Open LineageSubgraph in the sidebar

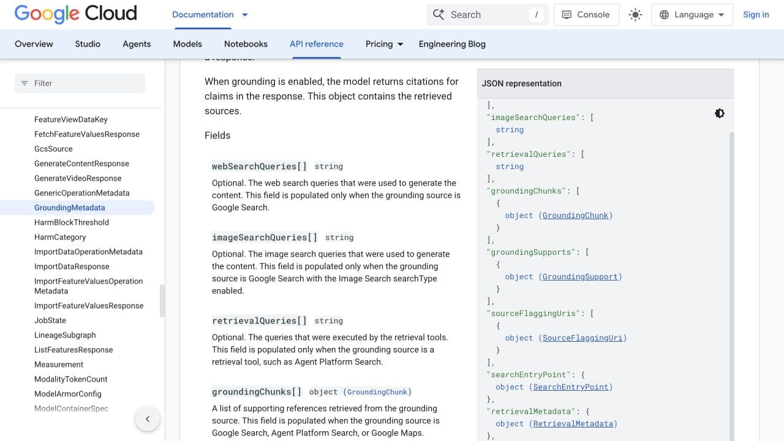pos(65,335)
